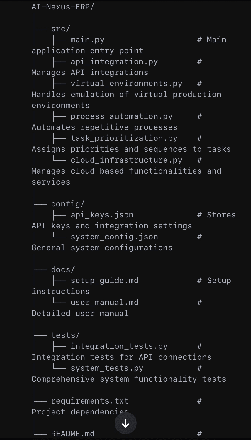
Task: Select setup_guide.md in the tree
Action: pos(105,280)
